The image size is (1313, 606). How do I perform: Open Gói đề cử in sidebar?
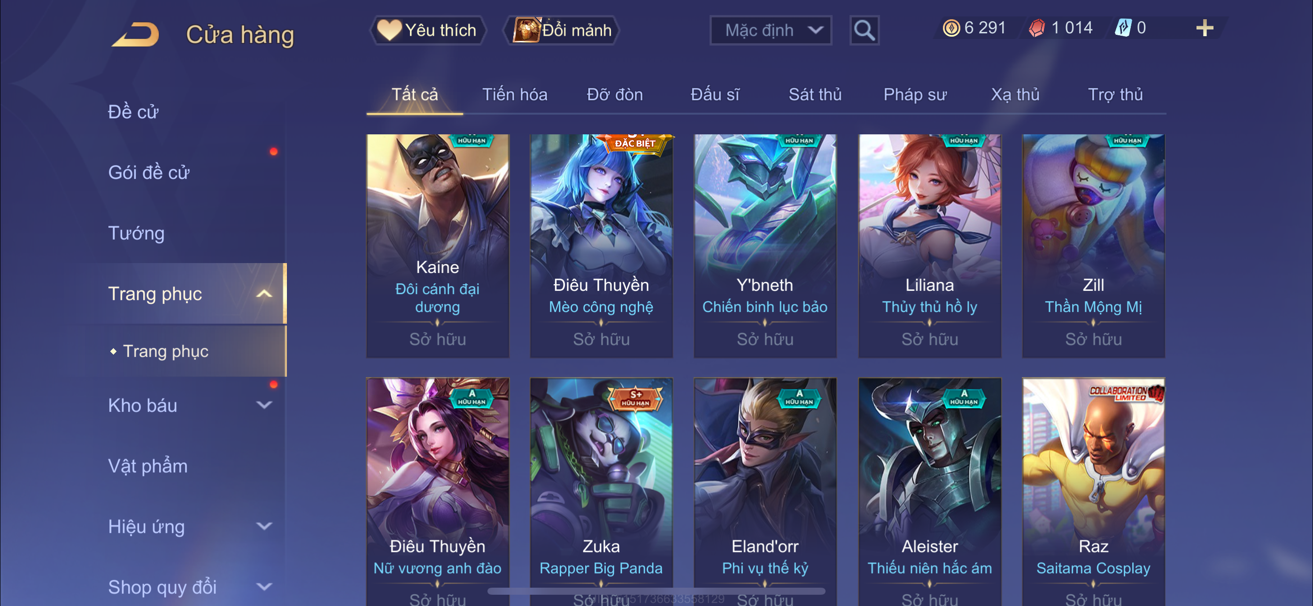coord(149,172)
